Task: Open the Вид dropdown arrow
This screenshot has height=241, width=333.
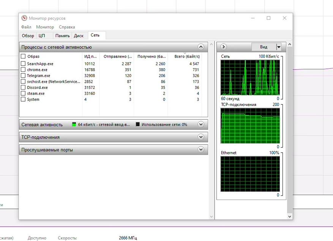Action: pos(279,47)
